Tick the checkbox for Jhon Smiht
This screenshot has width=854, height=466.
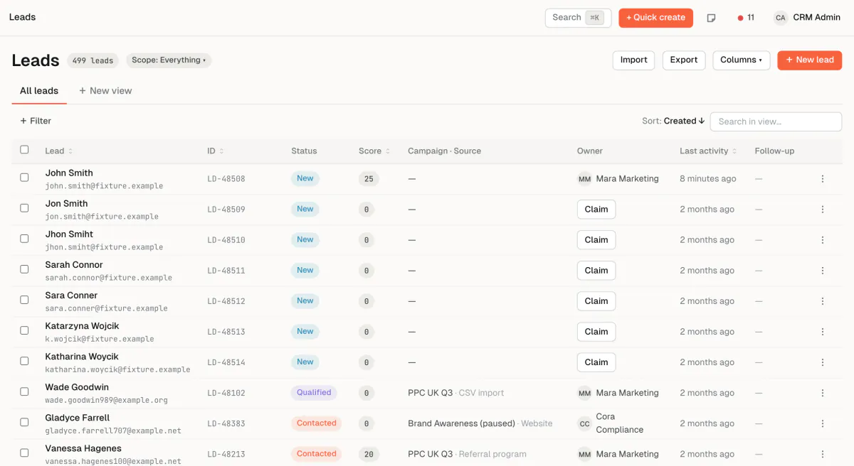[24, 239]
